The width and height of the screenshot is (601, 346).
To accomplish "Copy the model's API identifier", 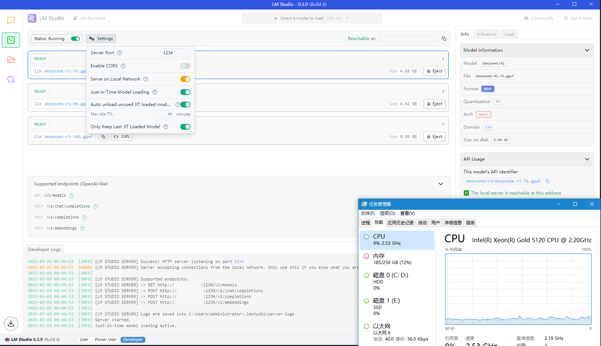I will click(547, 181).
